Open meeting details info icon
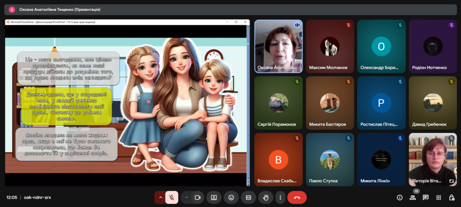 (399, 197)
